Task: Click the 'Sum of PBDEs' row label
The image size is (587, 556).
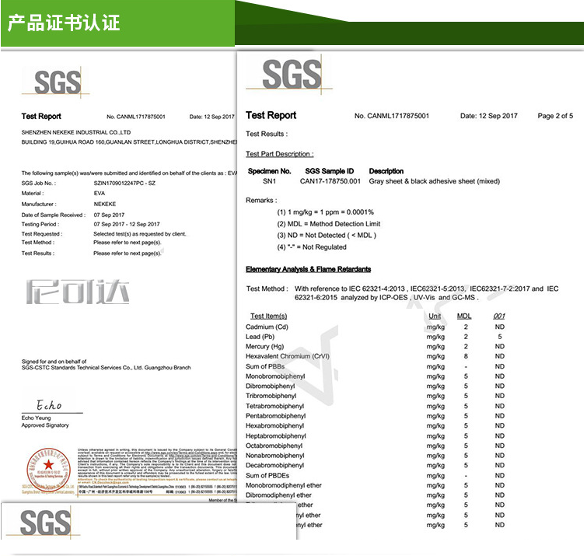Action: click(x=267, y=475)
